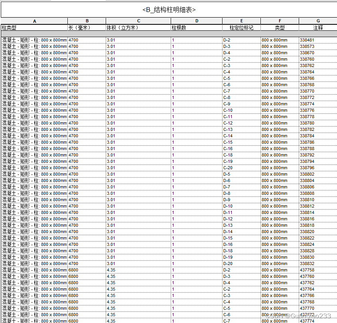Click location mark cell D-18
Screen dimensions: 337x323
242,251
